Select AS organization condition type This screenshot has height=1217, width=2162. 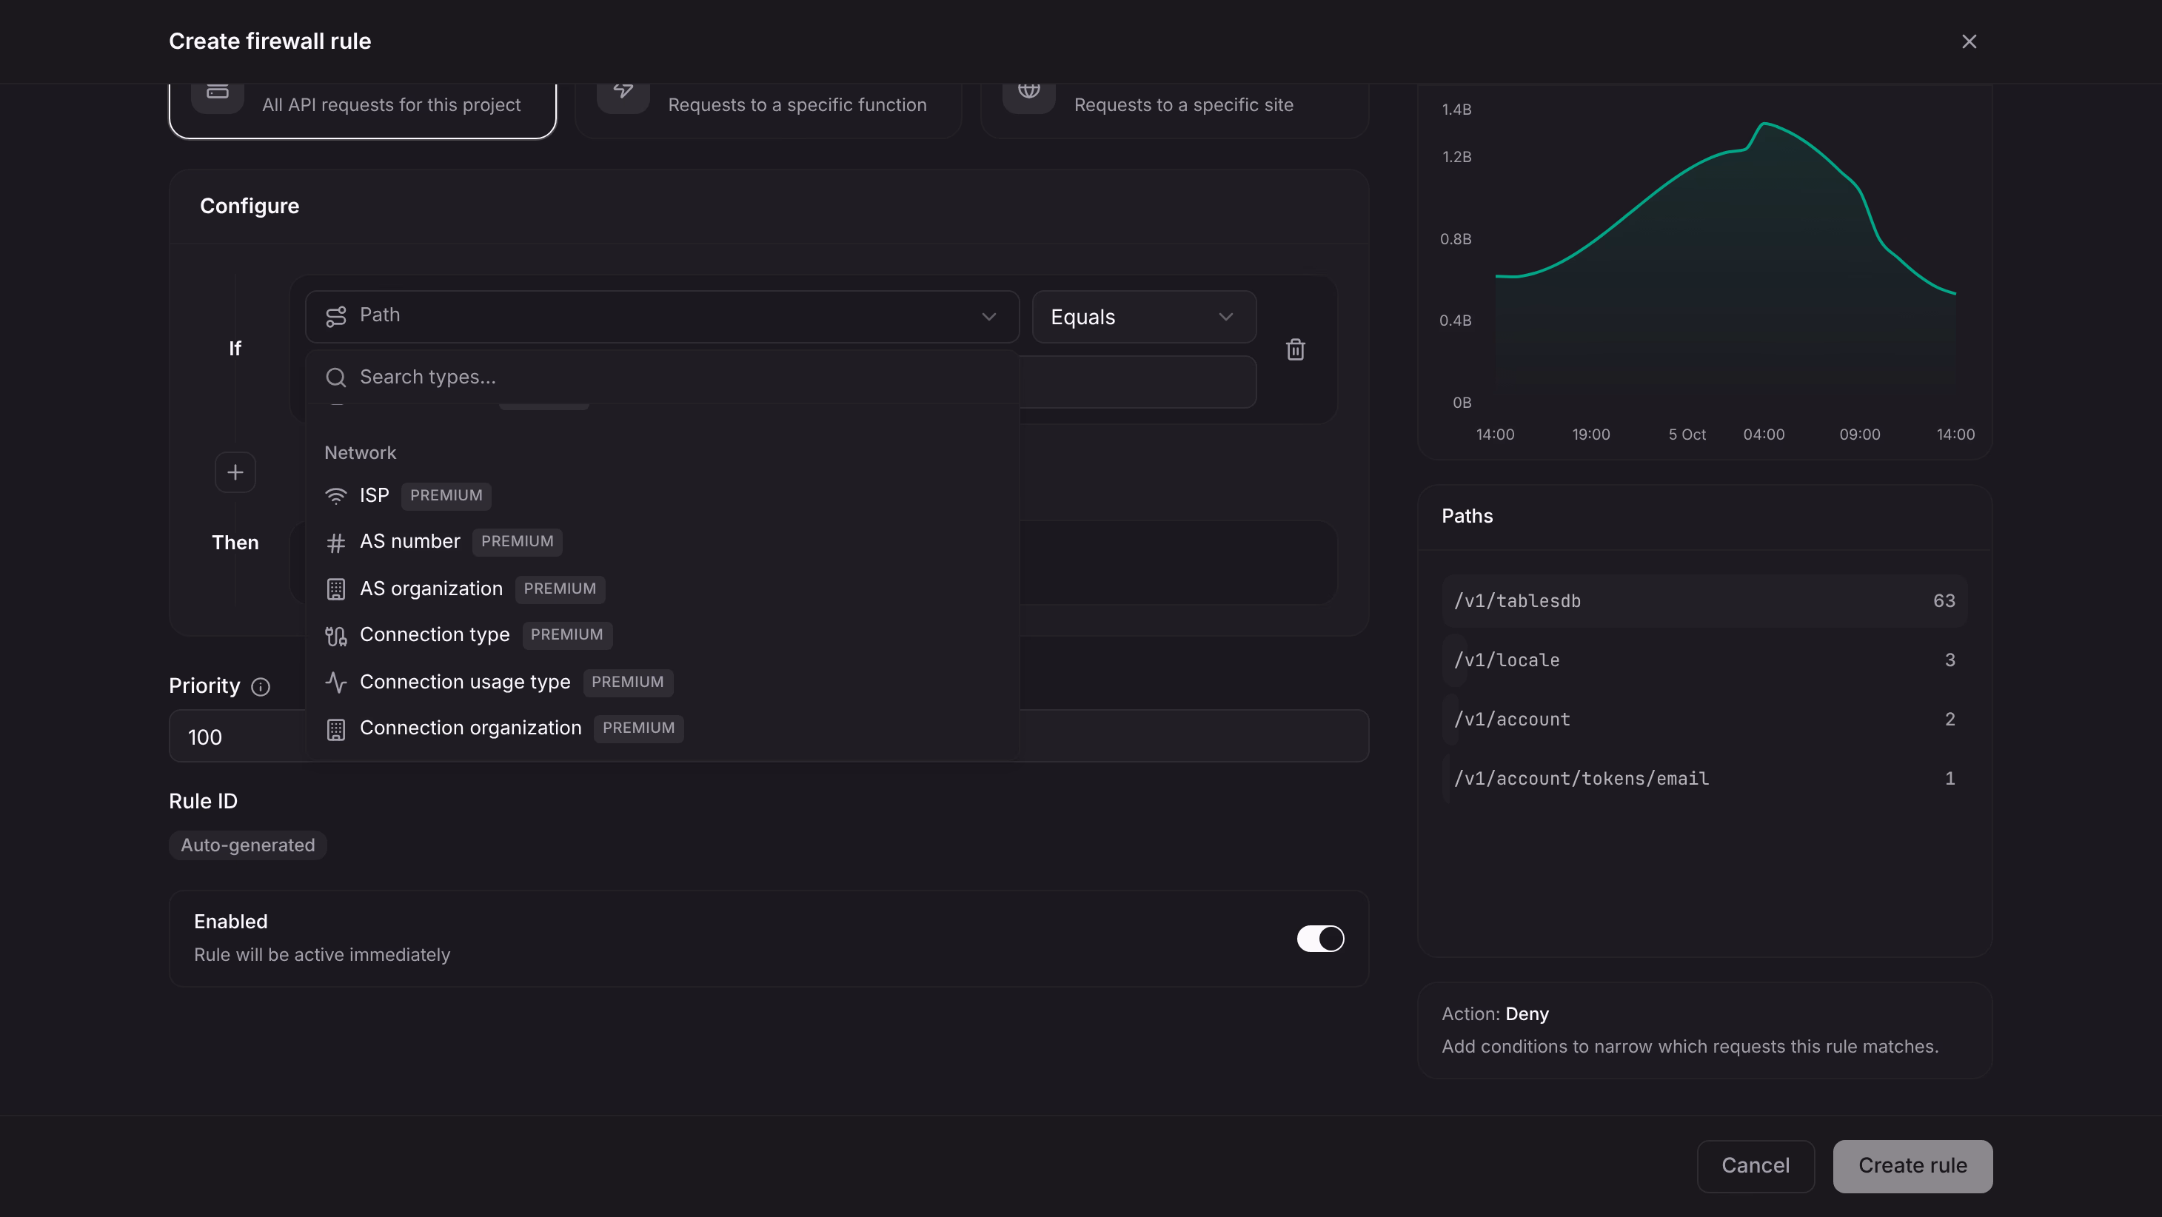coord(662,589)
